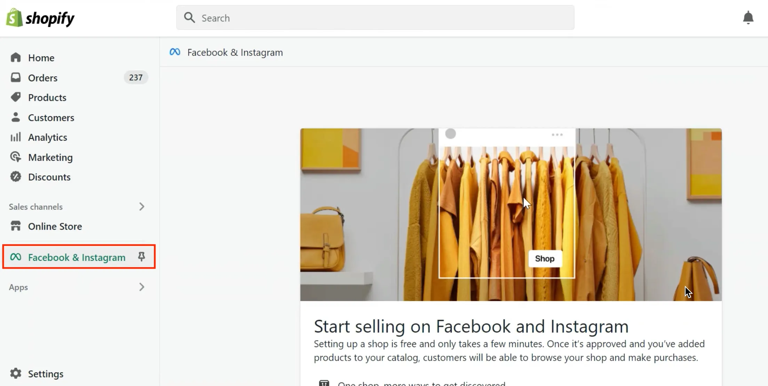This screenshot has height=386, width=768.
Task: Click the Analytics bar chart icon
Action: tap(16, 137)
